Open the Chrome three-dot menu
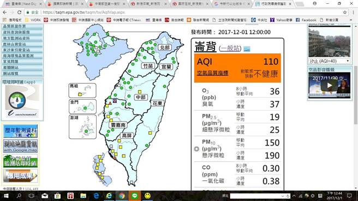 pyautogui.click(x=354, y=13)
